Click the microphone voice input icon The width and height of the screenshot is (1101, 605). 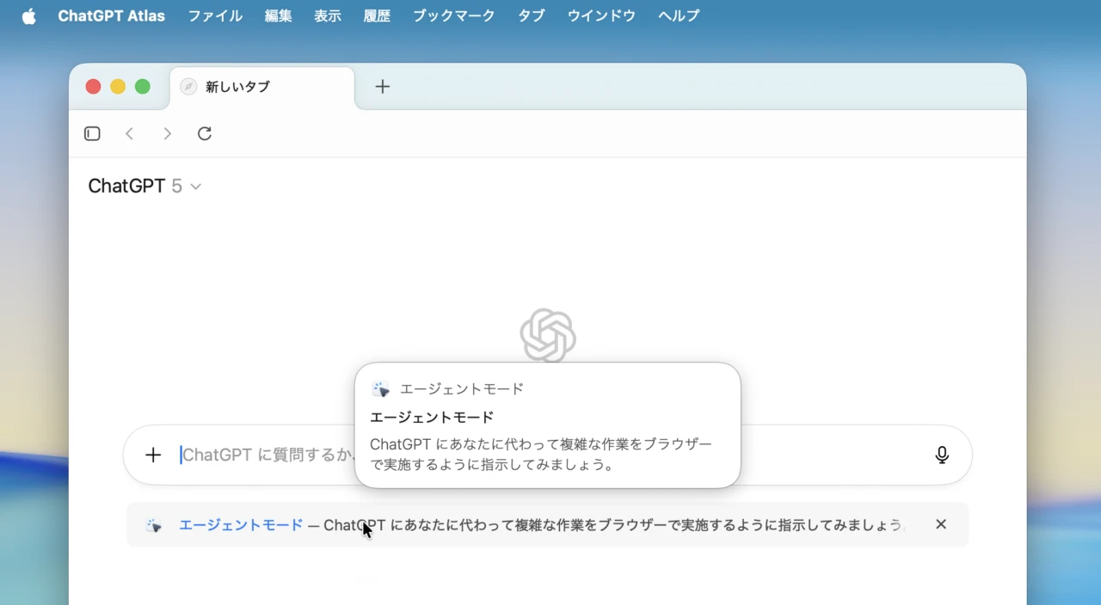pyautogui.click(x=942, y=455)
